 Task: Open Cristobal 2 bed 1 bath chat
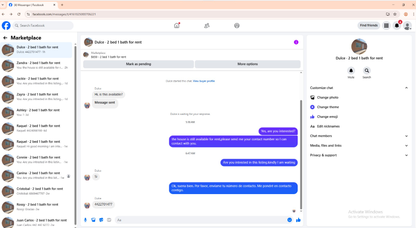tap(36, 192)
